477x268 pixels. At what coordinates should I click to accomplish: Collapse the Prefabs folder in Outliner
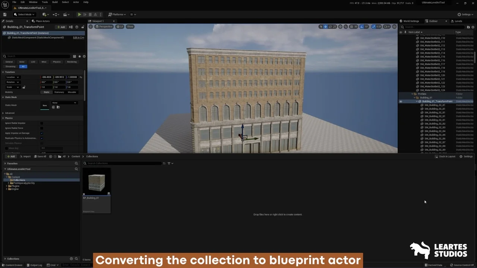tap(413, 94)
